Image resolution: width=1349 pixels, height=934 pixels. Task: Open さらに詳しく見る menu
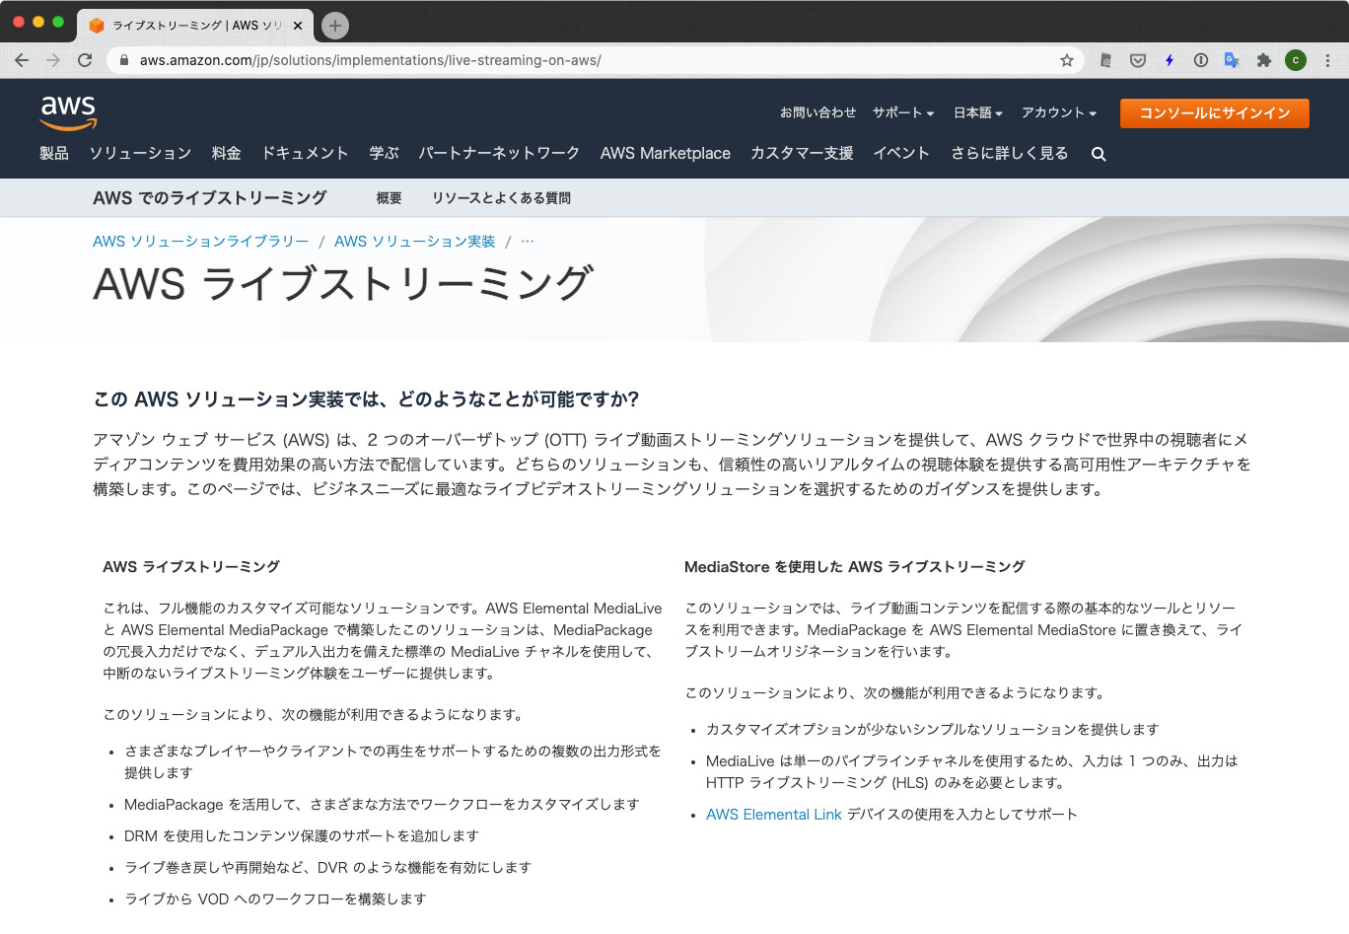tap(1010, 153)
